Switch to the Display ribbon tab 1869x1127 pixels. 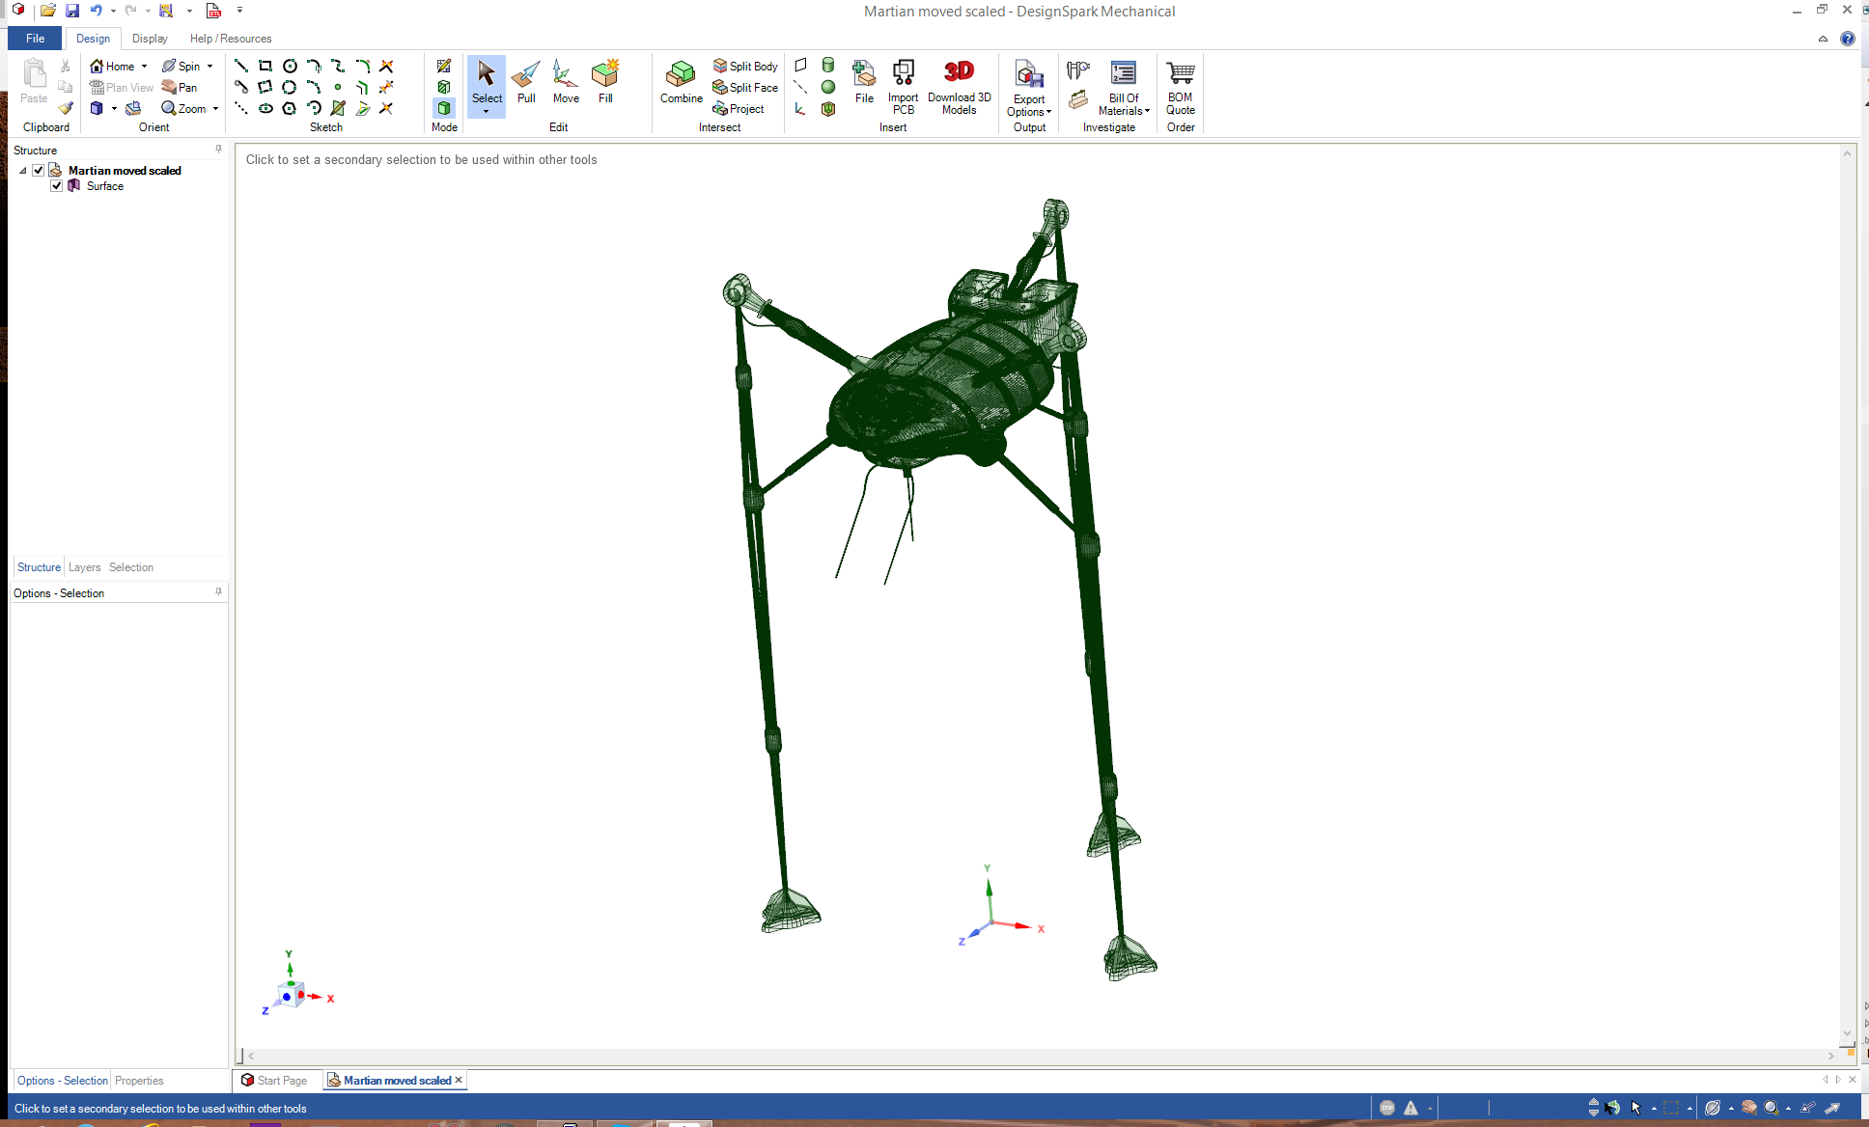[x=150, y=39]
